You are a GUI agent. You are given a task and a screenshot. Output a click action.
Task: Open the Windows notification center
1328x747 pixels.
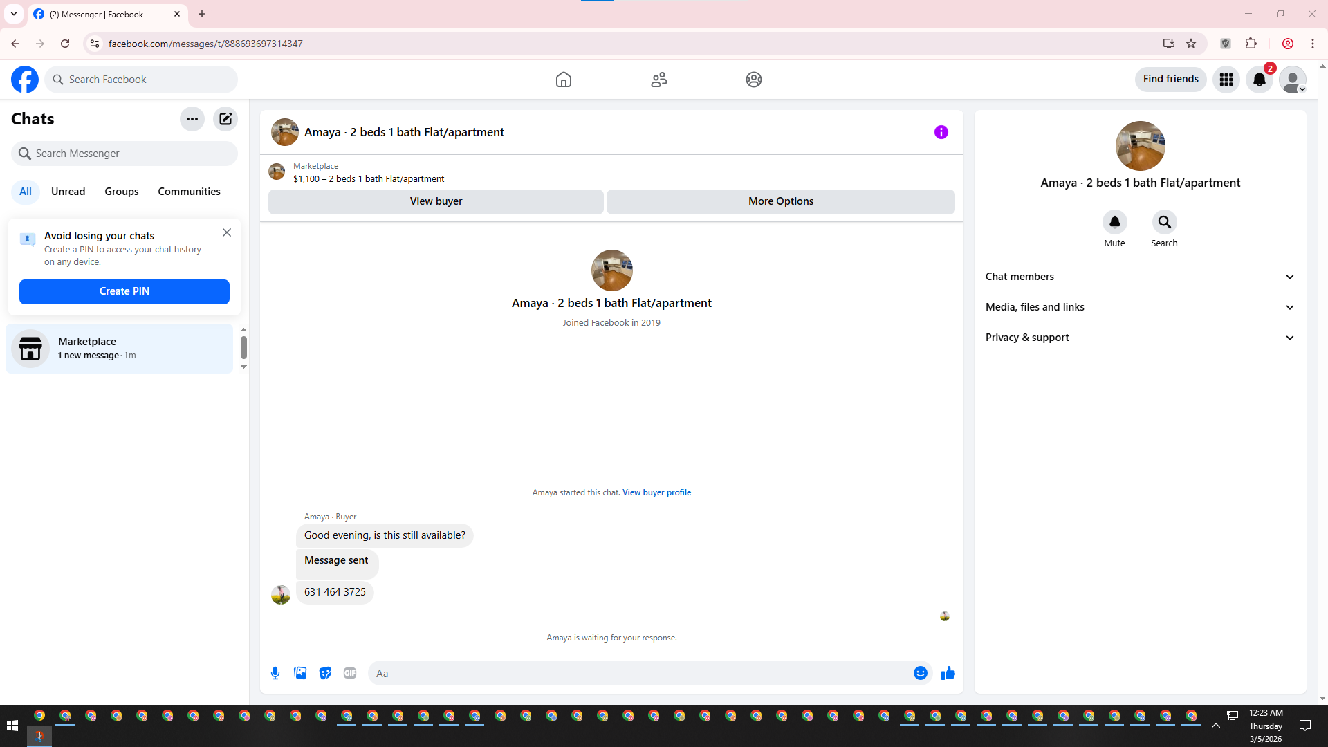(1305, 726)
